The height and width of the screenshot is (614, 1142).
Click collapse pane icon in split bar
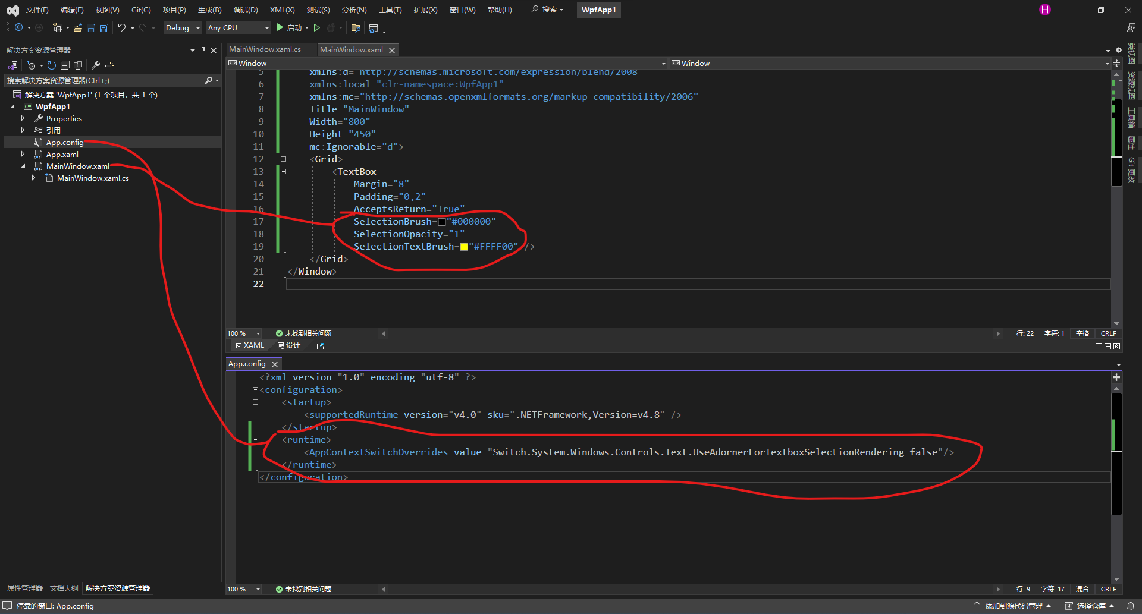1116,346
